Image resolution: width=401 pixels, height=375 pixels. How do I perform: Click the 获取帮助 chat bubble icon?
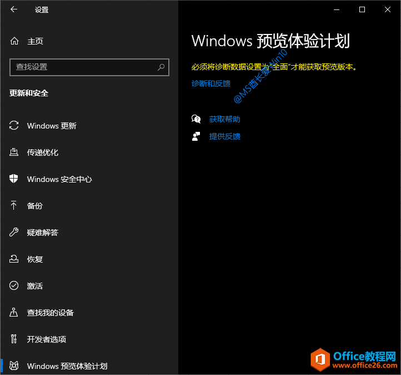point(196,119)
